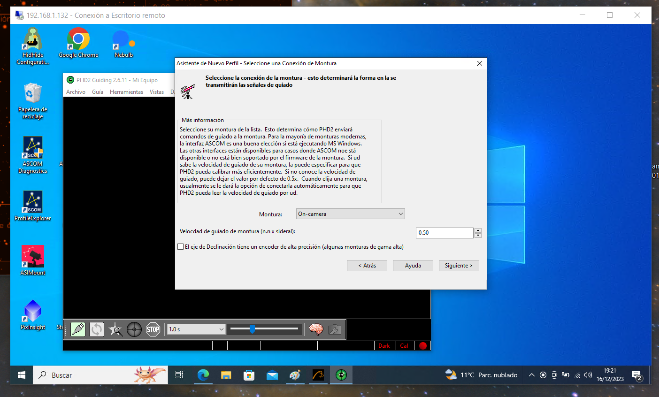
Task: Open the PHD2 camera settings icon
Action: coord(335,329)
